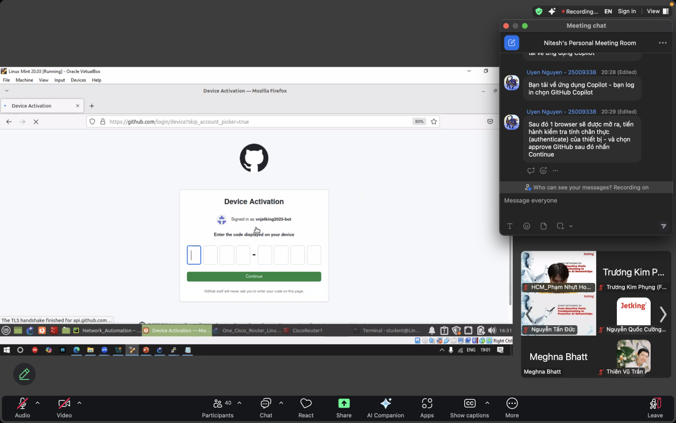The width and height of the screenshot is (676, 423).
Task: Expand the caret next to Chat
Action: tap(281, 403)
